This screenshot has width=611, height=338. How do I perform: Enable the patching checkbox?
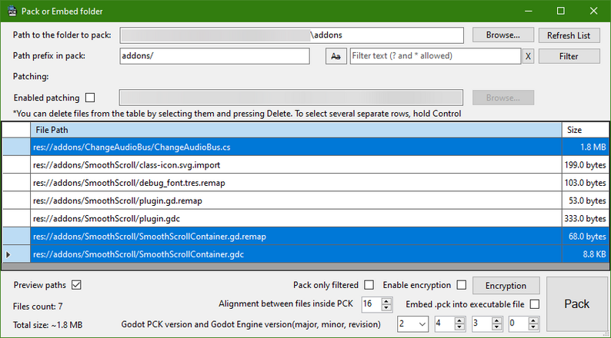pyautogui.click(x=91, y=98)
